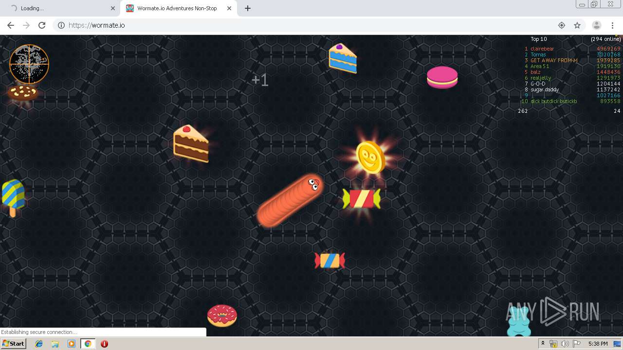Click the Chrome taskbar button
This screenshot has height=350, width=623.
(88, 344)
